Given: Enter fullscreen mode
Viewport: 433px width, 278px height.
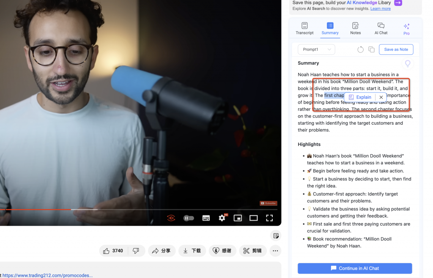Looking at the screenshot, I should pos(269,218).
